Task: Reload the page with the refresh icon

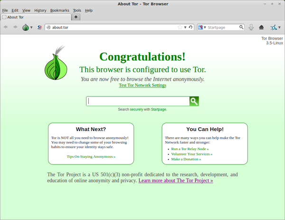Action: click(x=191, y=27)
